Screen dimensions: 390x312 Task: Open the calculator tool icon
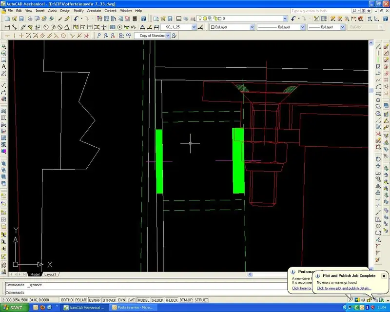click(x=135, y=19)
